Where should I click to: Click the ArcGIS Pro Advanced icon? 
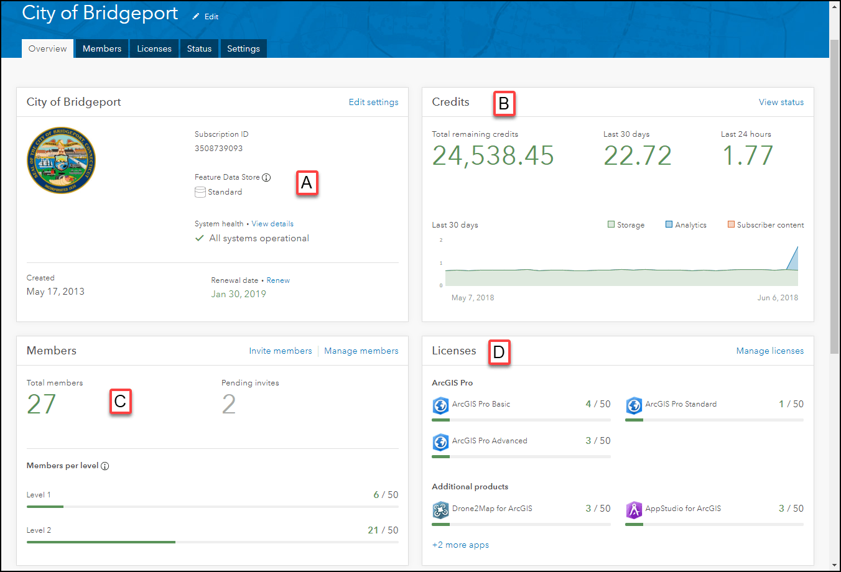coord(440,442)
